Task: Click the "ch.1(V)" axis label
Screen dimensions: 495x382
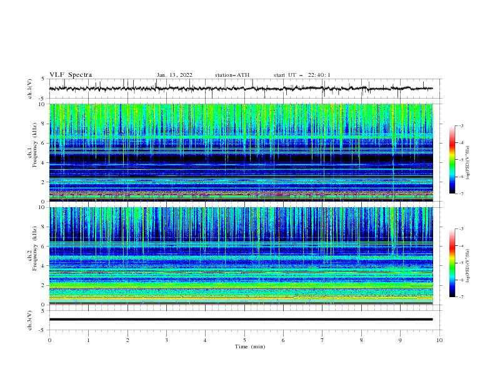Action: [30, 89]
